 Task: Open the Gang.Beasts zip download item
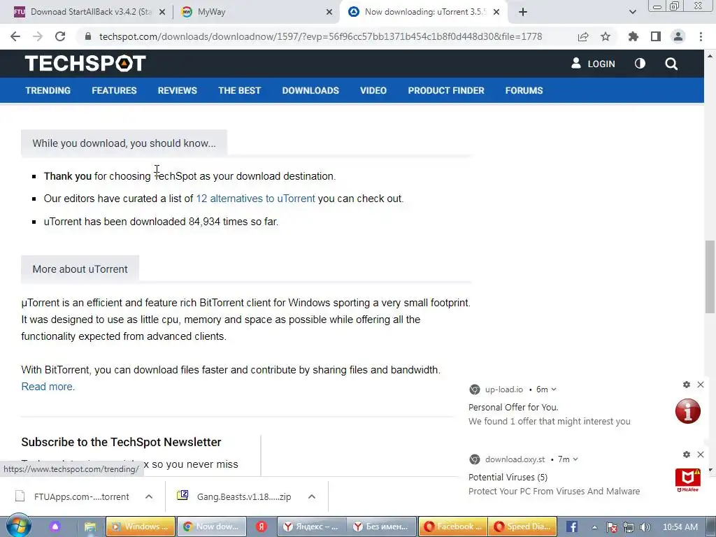tap(235, 496)
